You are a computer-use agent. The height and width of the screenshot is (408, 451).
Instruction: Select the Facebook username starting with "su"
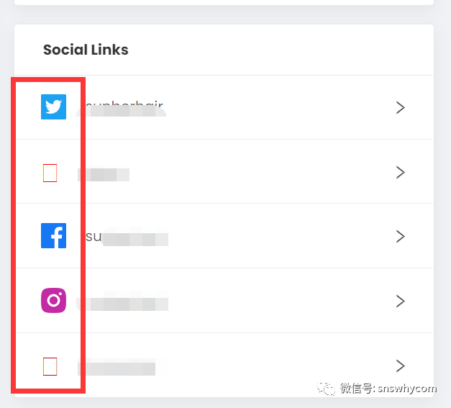tap(127, 237)
